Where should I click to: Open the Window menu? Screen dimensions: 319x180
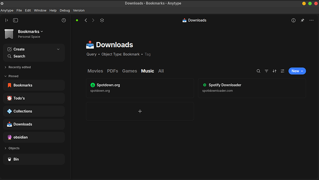click(40, 10)
